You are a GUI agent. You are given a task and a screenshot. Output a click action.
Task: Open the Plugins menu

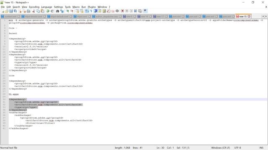pyautogui.click(x=92, y=7)
